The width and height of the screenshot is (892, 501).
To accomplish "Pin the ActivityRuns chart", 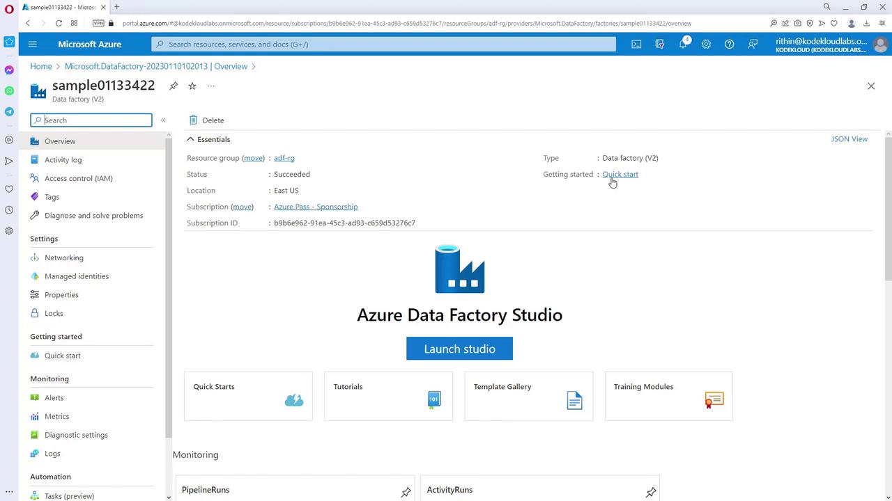I will click(651, 492).
